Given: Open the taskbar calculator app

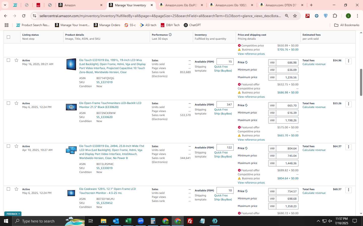Looking at the screenshot, I should 153,221.
